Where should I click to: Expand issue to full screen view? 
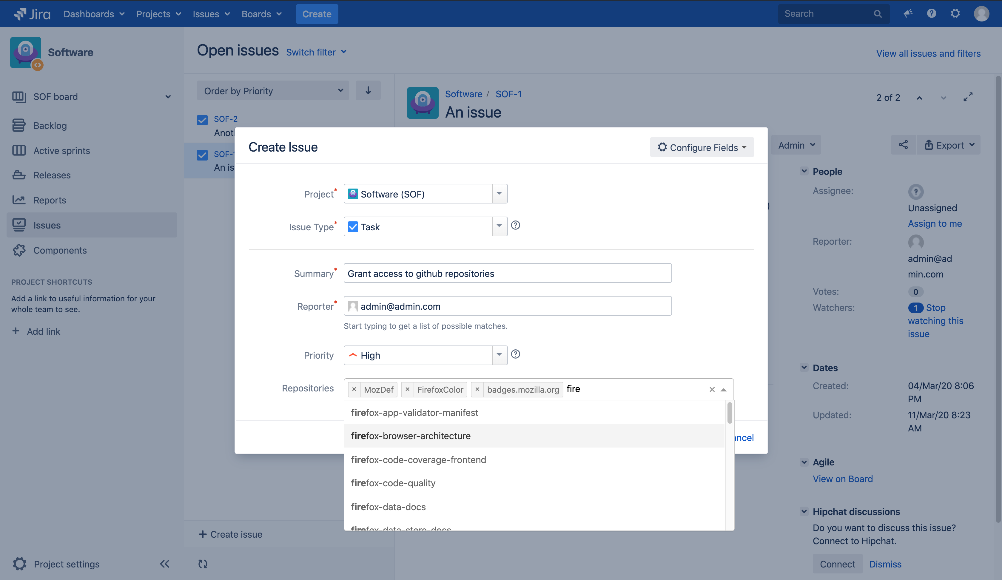(x=968, y=97)
